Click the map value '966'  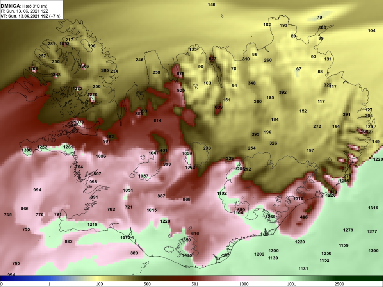click(25, 209)
